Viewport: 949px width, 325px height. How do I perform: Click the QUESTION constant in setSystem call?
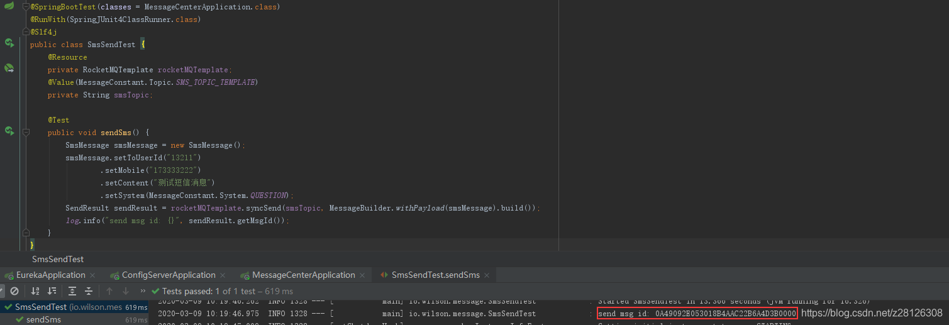269,196
